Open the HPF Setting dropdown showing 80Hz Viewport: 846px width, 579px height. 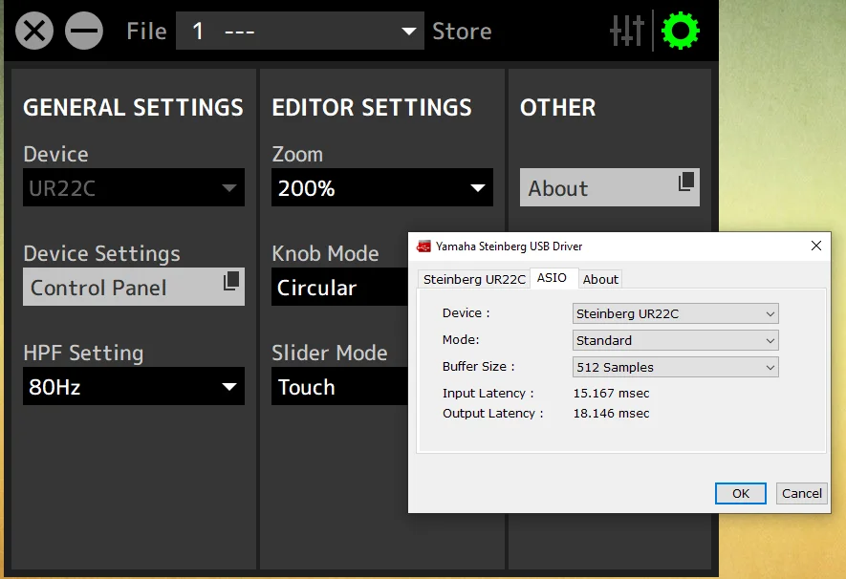133,386
